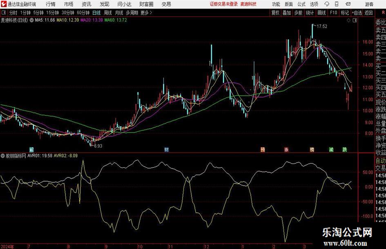Click the 17.52 high price label
This screenshot has width=386, height=249.
(322, 27)
